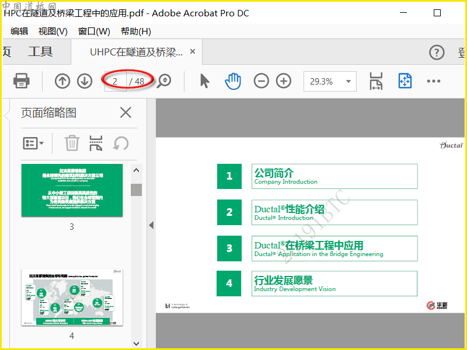Open the 工具 tab
Image resolution: width=467 pixels, height=350 pixels.
(x=40, y=51)
